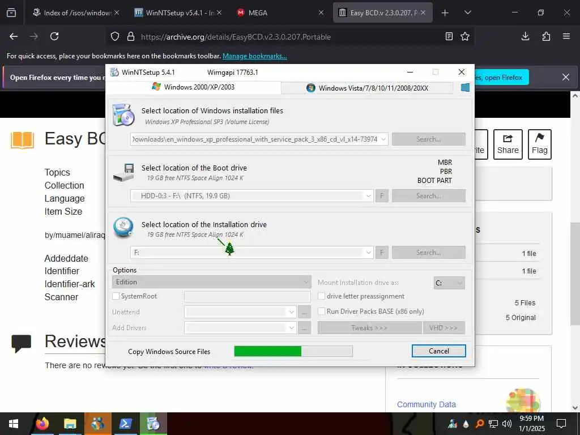Click the Share button on archive.org
Viewport: 580px width, 435px height.
point(508,144)
